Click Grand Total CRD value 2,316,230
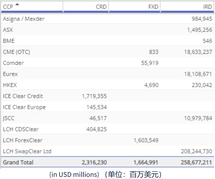 click(x=94, y=162)
